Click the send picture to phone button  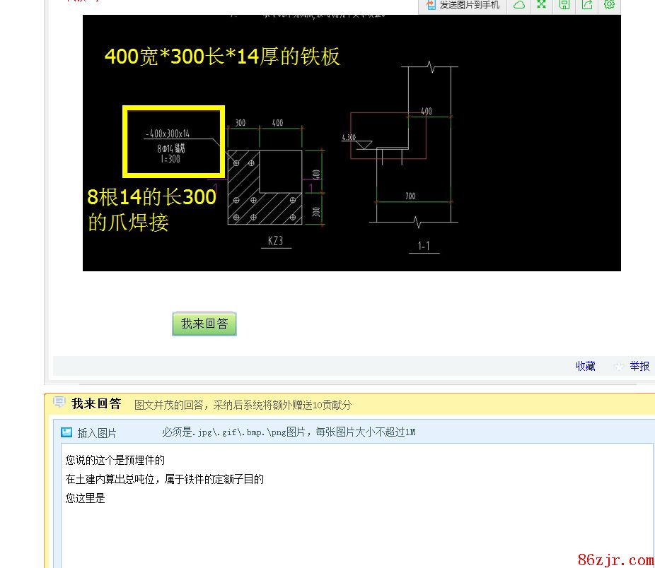(x=463, y=5)
